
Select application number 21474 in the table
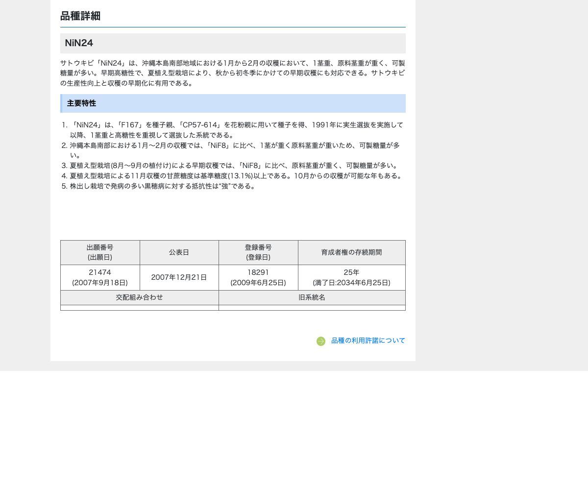[x=100, y=277]
